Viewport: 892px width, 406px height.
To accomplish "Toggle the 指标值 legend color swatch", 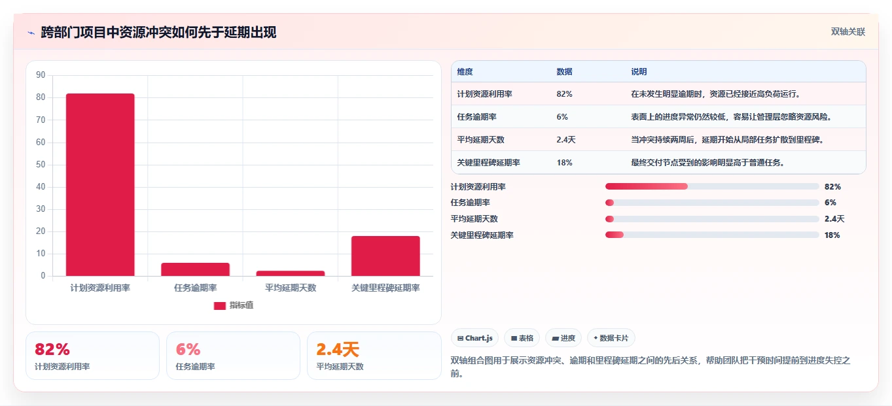I will point(220,305).
